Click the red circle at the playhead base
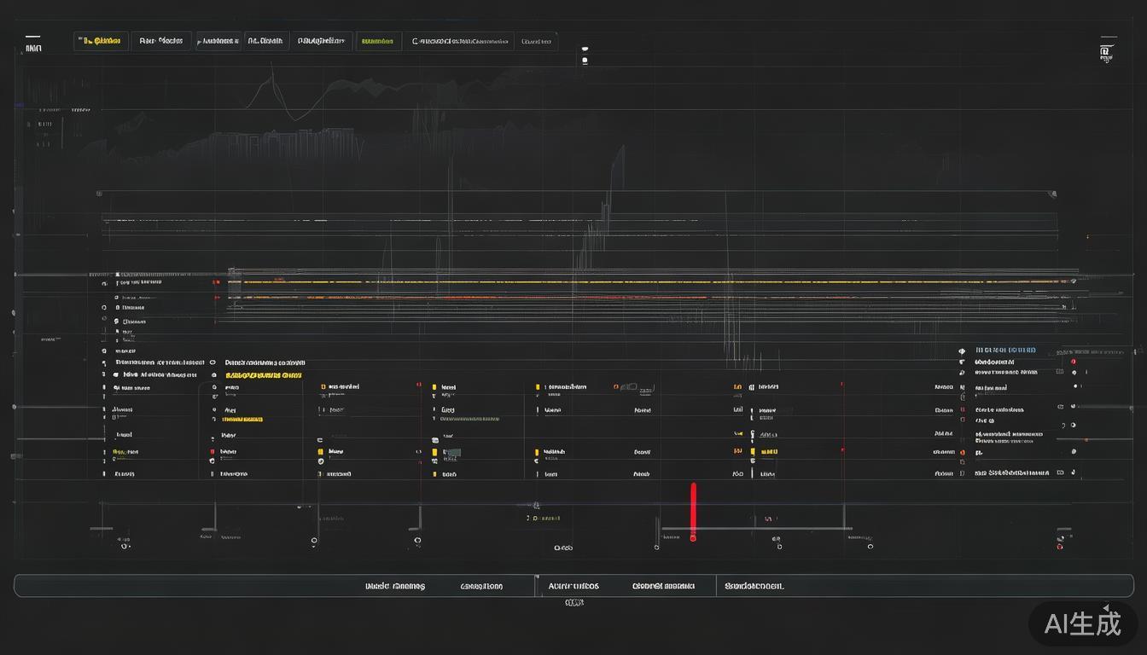This screenshot has height=655, width=1147. click(693, 538)
